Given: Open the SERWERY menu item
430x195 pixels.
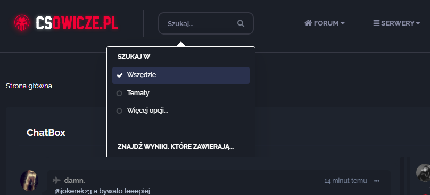Looking at the screenshot, I should click(396, 23).
